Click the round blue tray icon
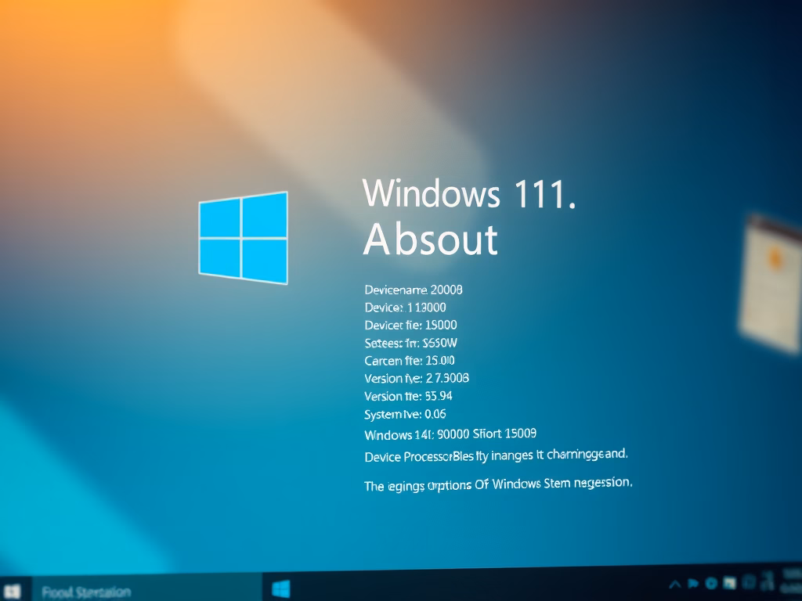The width and height of the screenshot is (802, 601). 711,583
